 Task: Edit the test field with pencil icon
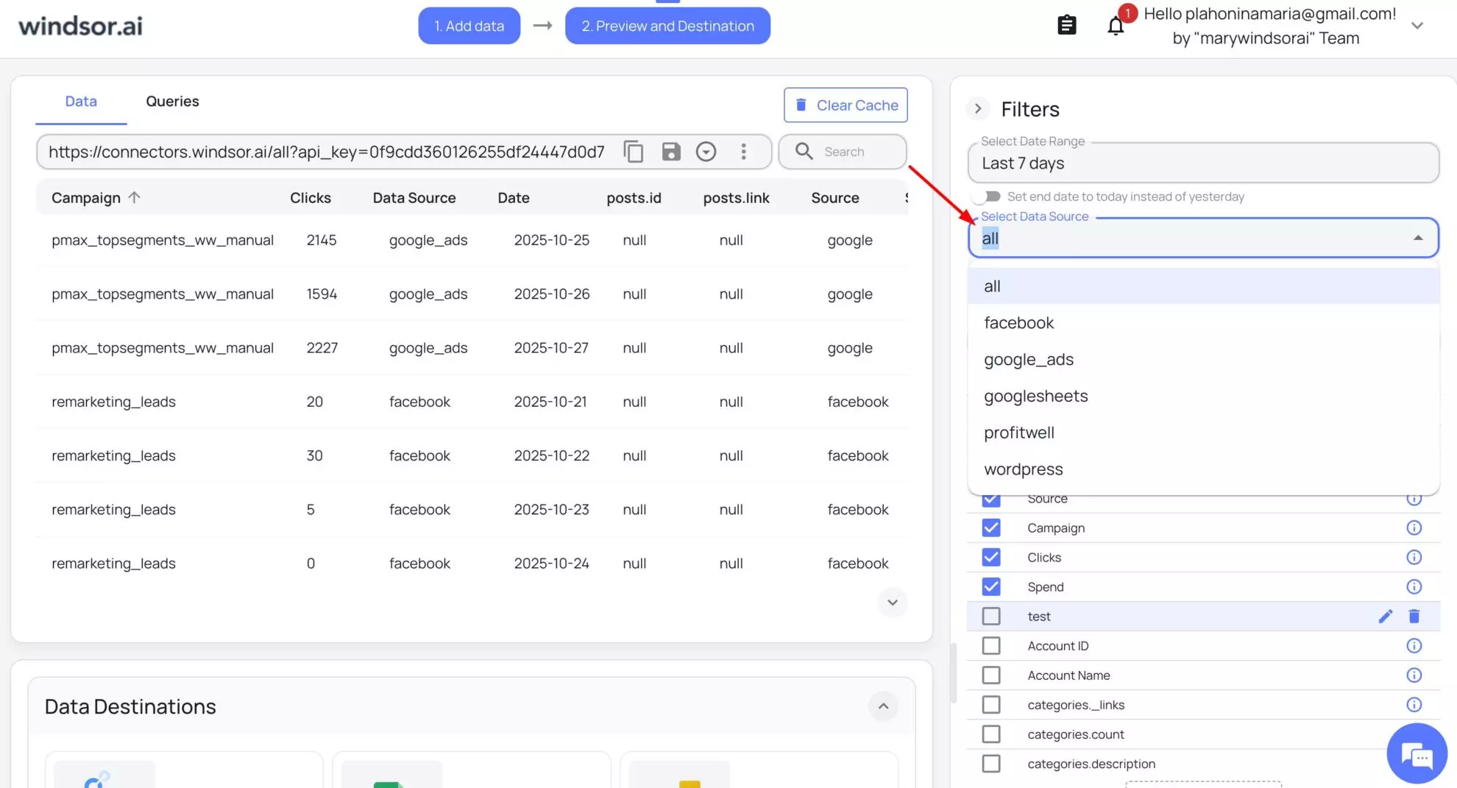(x=1385, y=617)
